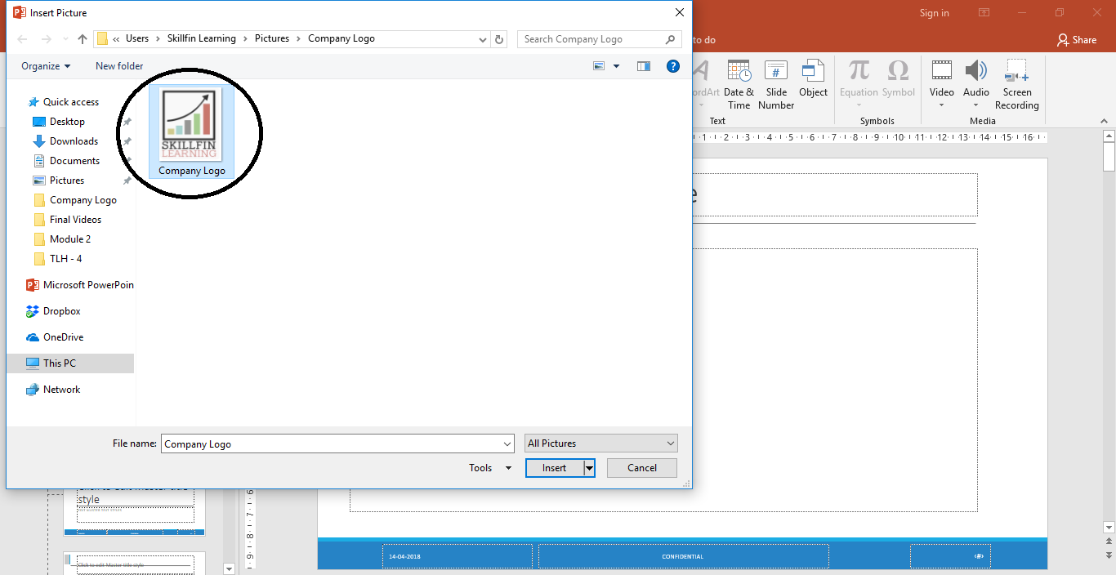1116x575 pixels.
Task: Insert Symbol from ribbon
Action: 898,78
